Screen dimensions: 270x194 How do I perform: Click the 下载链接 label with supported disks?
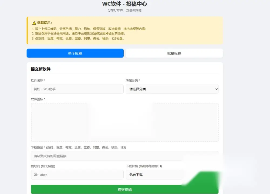click(78, 147)
